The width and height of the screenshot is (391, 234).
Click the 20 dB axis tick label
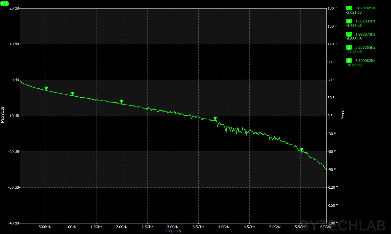pos(14,8)
